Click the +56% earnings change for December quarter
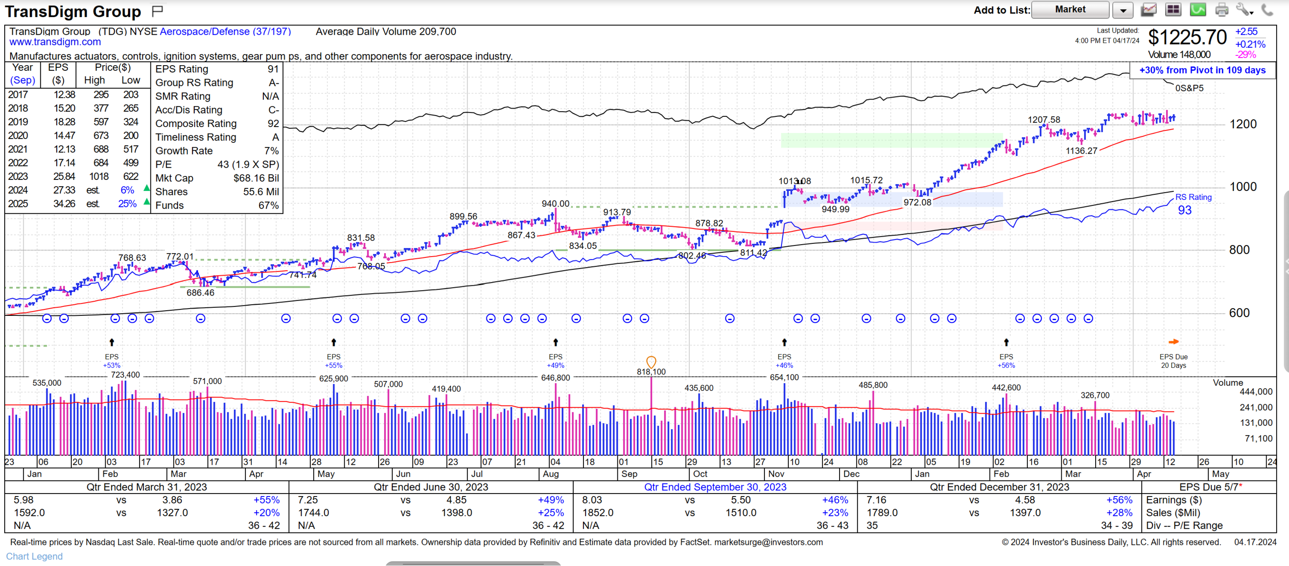This screenshot has width=1289, height=566. coord(1119,500)
